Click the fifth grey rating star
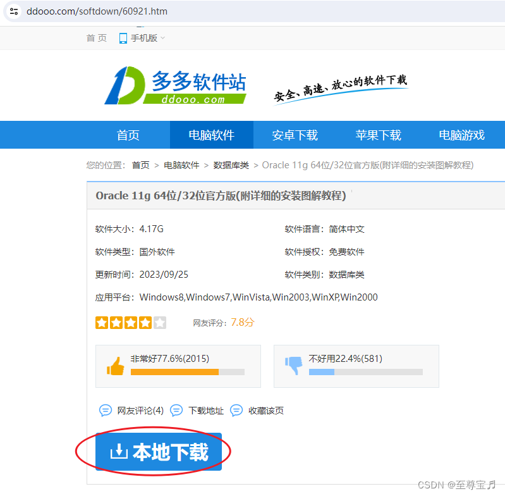Image resolution: width=505 pixels, height=496 pixels. (160, 323)
